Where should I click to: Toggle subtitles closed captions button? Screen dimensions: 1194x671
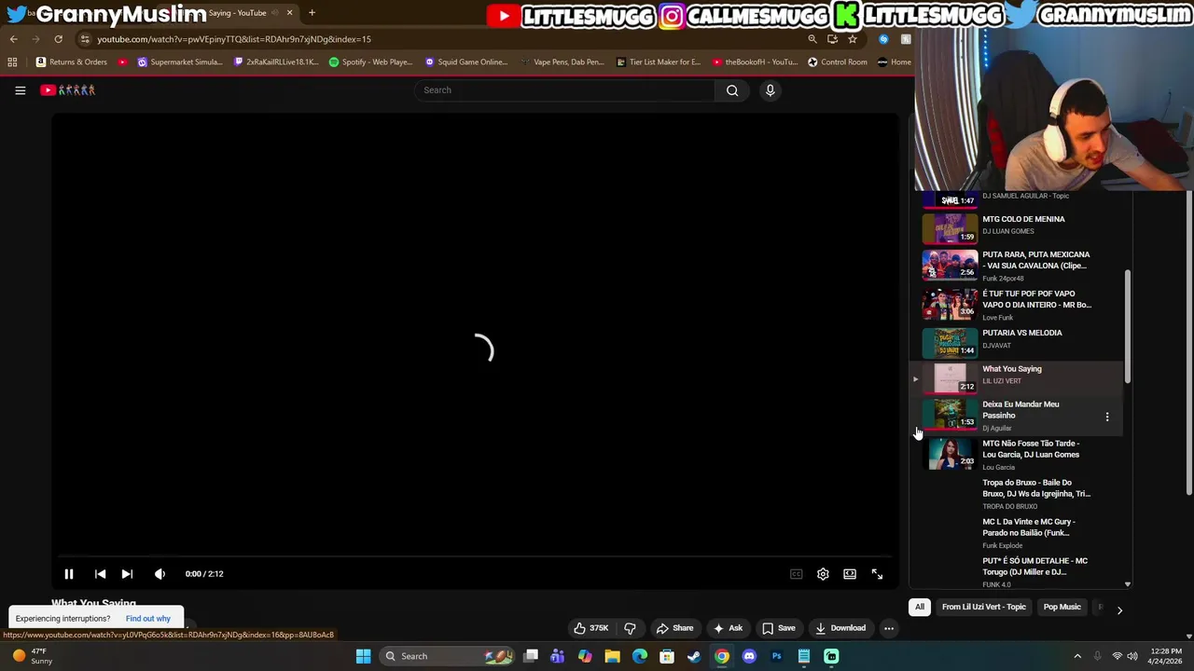click(796, 574)
